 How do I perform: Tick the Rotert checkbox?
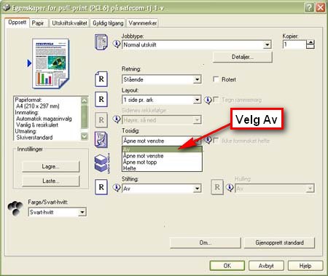click(216, 79)
